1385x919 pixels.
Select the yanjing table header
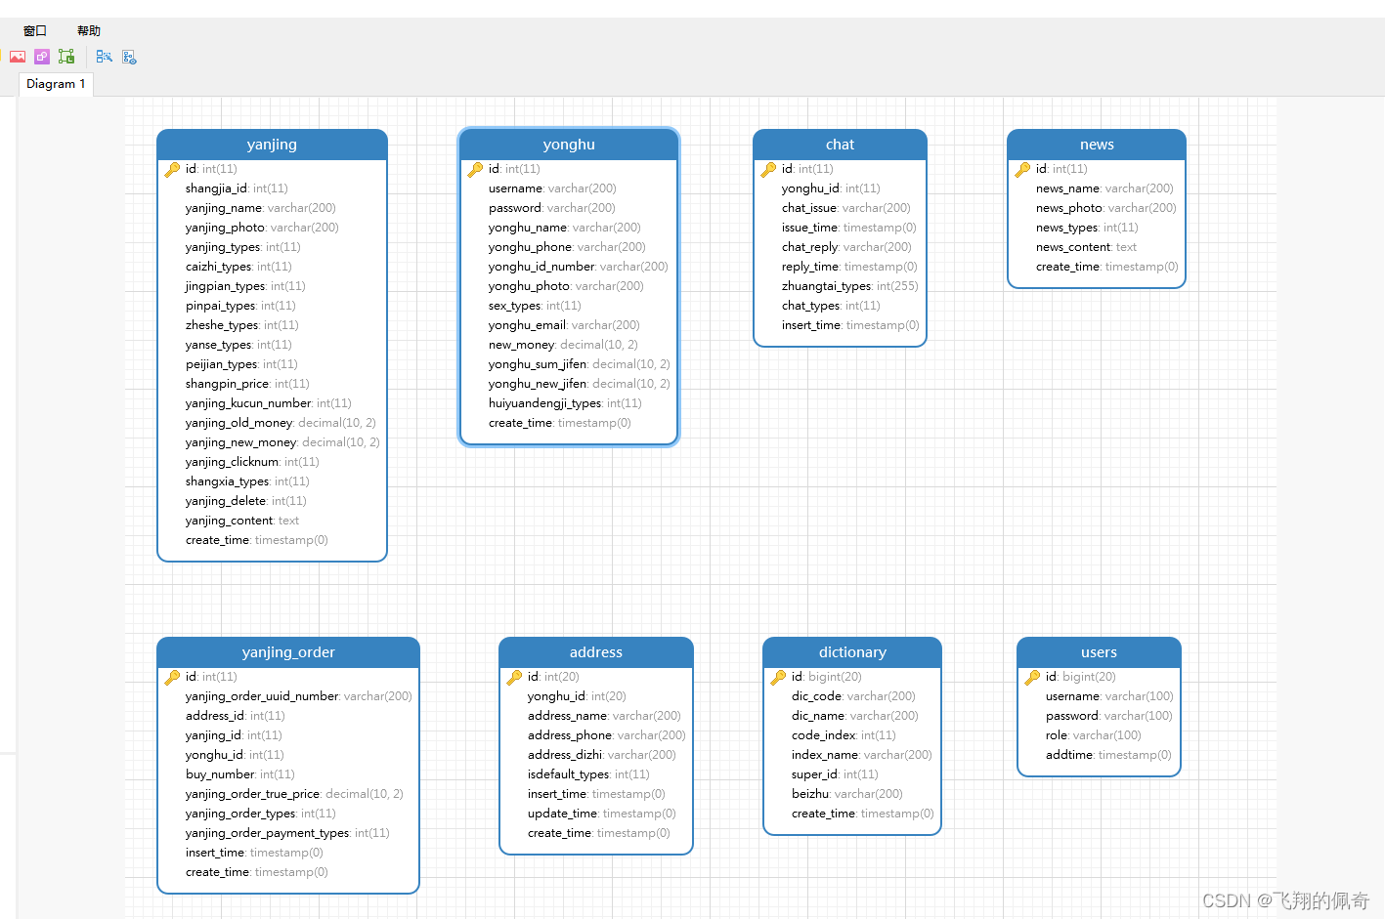coord(272,145)
